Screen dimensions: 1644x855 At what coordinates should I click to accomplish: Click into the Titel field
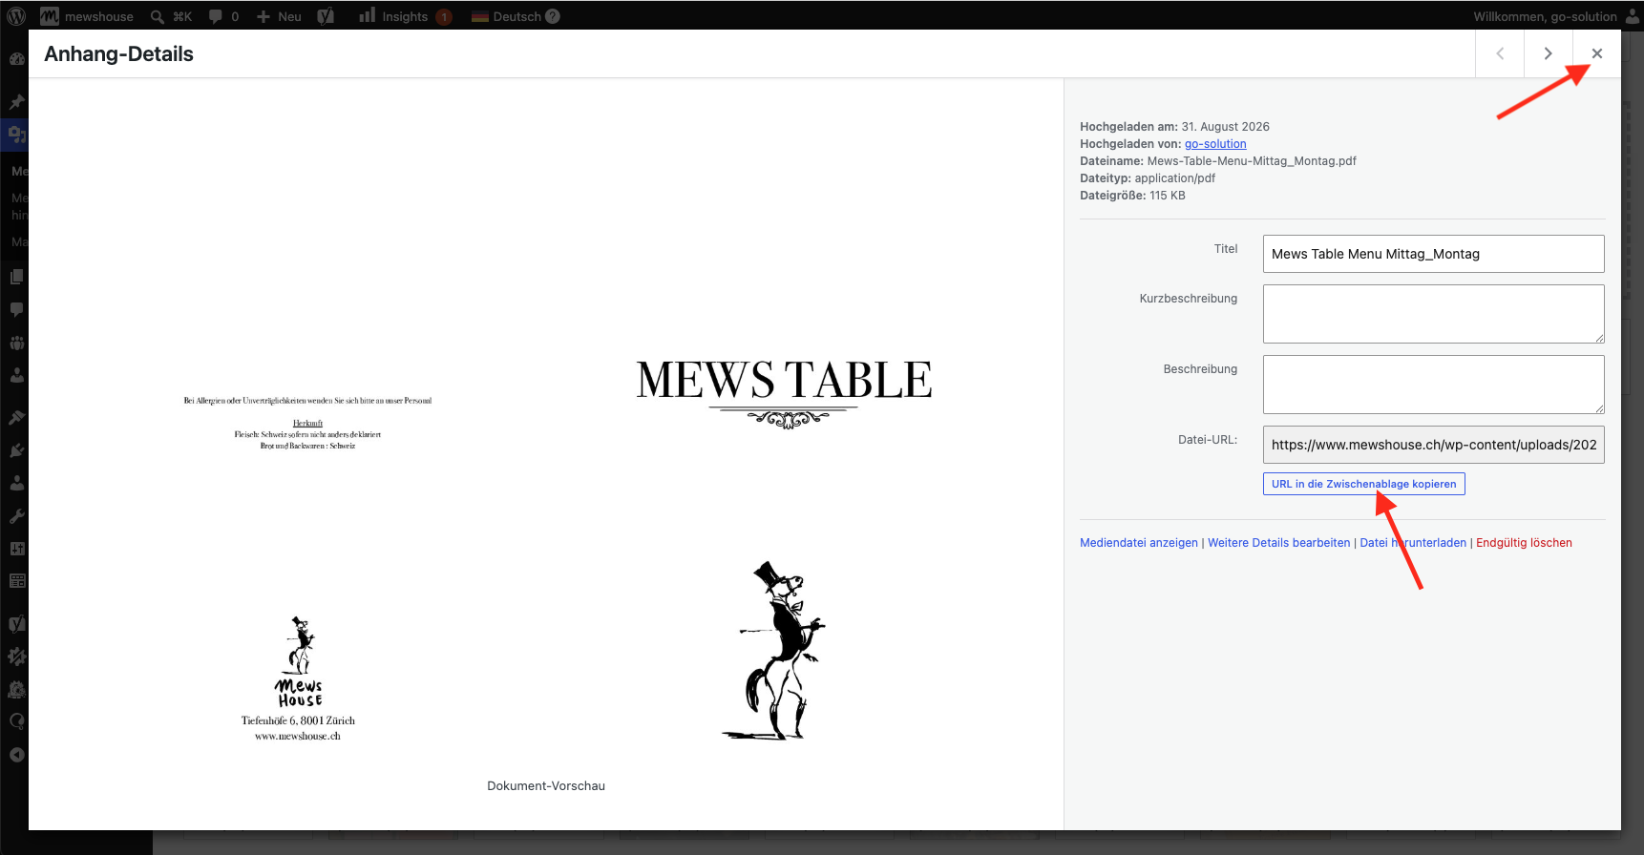[1433, 254]
